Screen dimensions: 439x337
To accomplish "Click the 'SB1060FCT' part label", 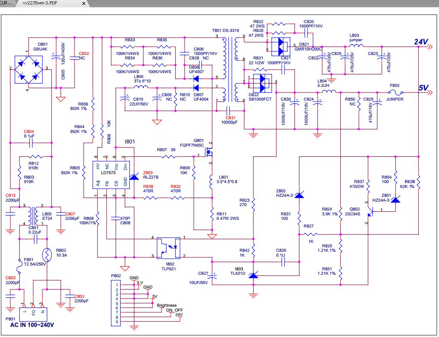I will 260,99.
